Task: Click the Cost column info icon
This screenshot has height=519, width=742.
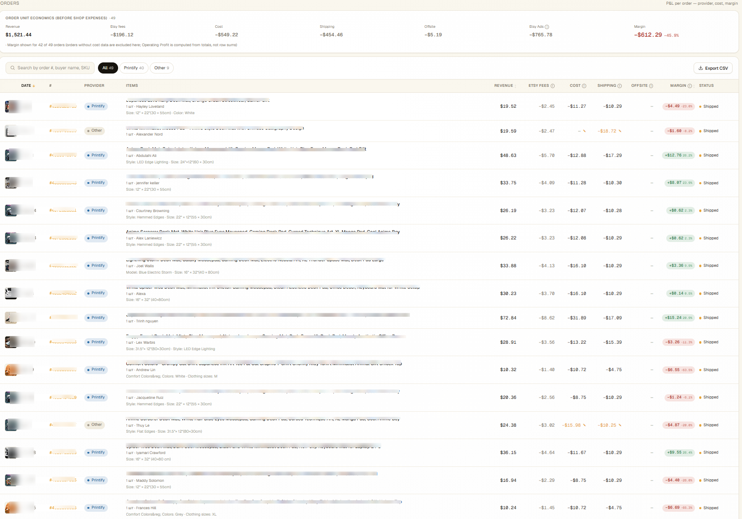Action: (584, 86)
